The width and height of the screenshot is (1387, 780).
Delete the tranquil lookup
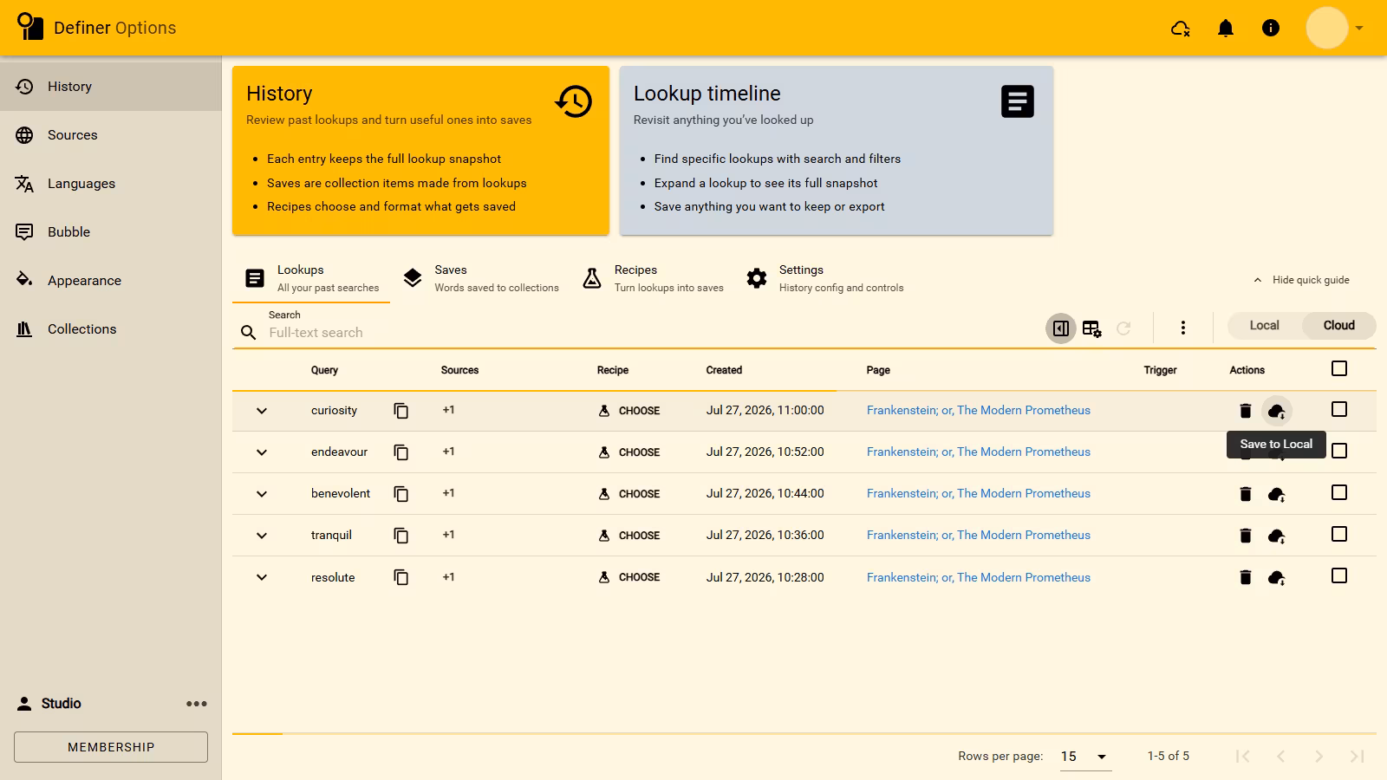pyautogui.click(x=1246, y=536)
